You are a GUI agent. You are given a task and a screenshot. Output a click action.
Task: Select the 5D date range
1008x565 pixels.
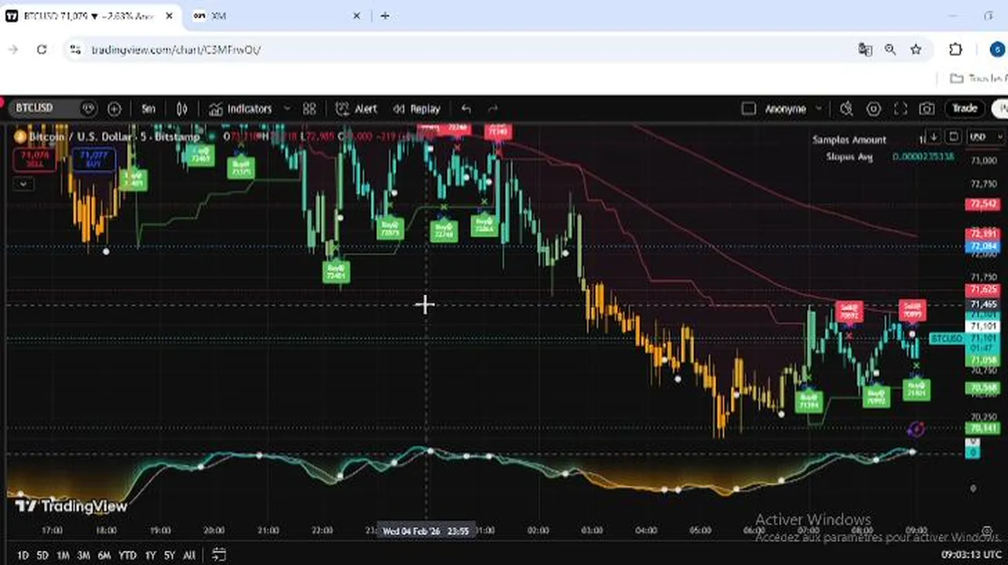42,556
